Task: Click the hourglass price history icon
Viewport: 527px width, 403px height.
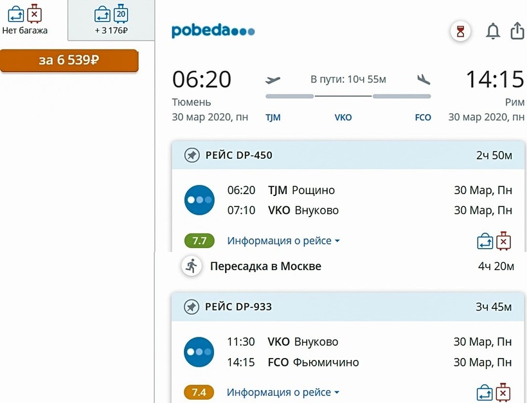Action: pos(460,31)
